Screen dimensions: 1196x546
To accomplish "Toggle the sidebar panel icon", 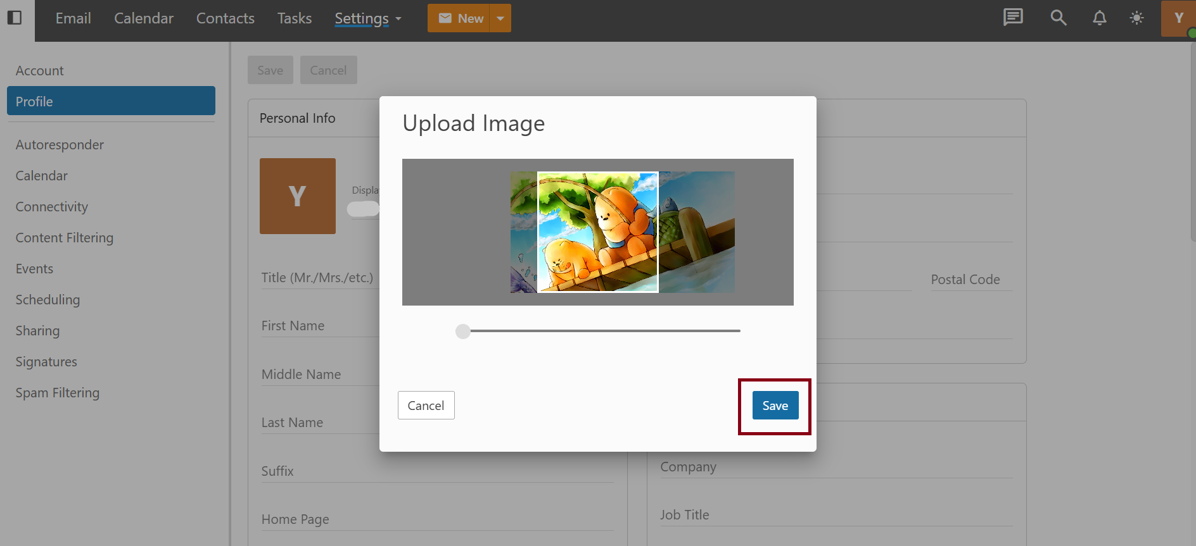I will [15, 18].
